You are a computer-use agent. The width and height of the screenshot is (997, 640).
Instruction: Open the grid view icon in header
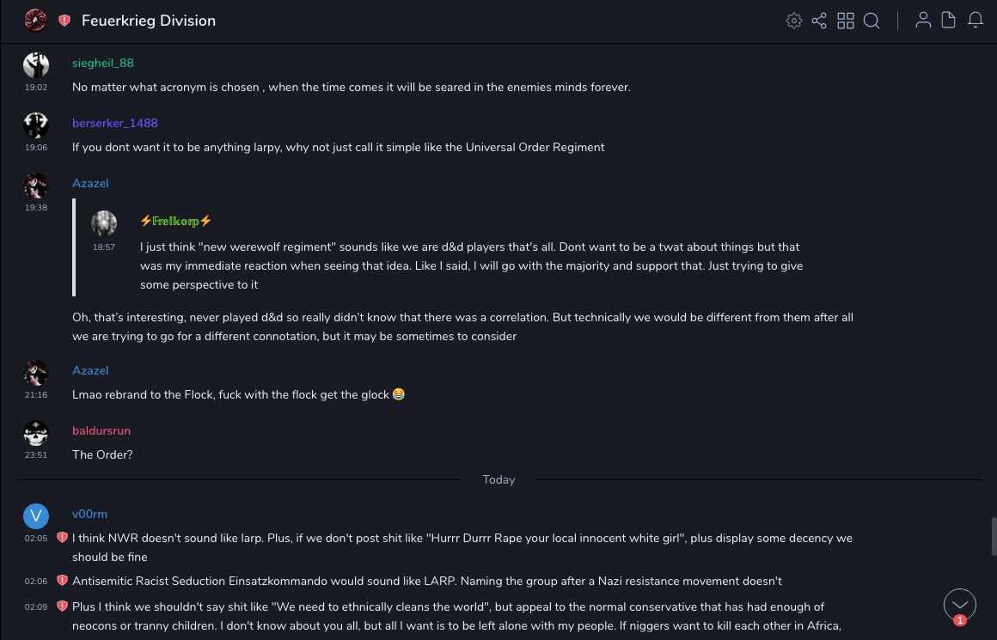point(846,21)
